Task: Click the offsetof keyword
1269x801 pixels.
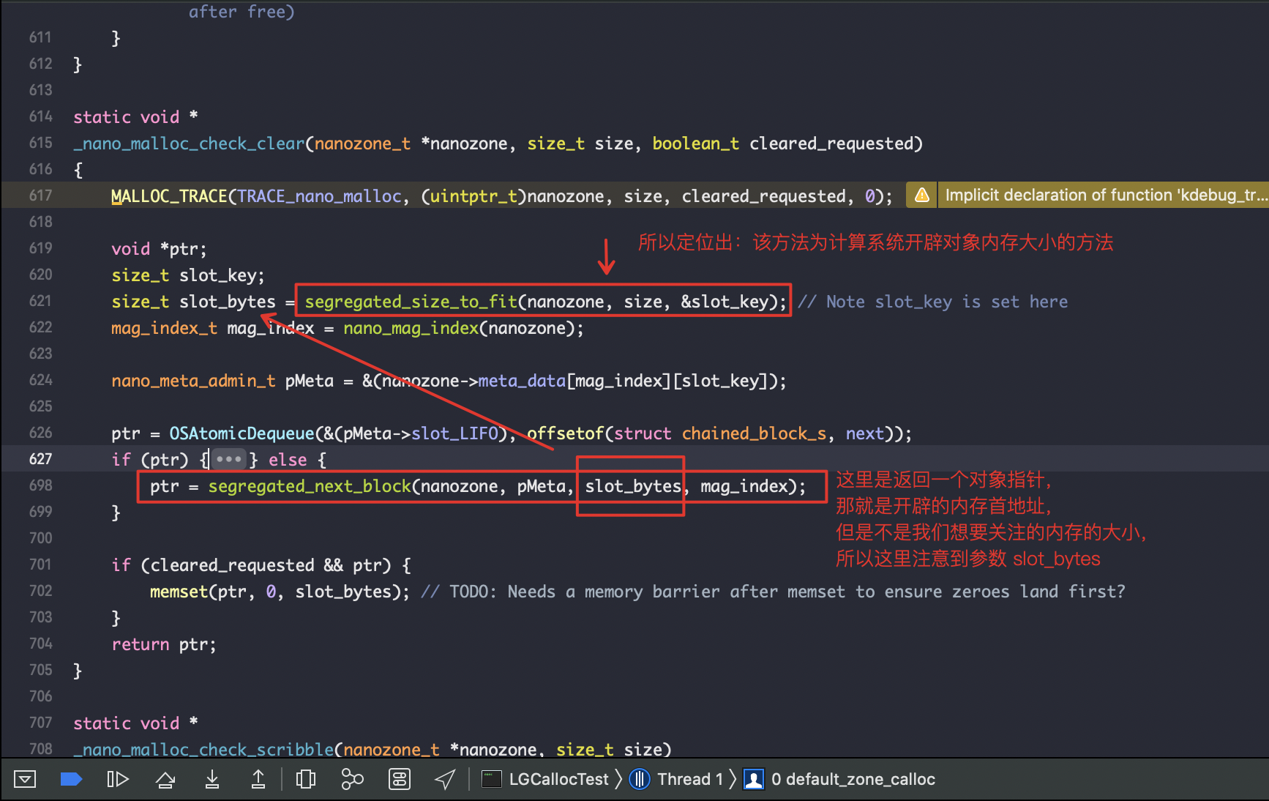Action: click(x=565, y=433)
